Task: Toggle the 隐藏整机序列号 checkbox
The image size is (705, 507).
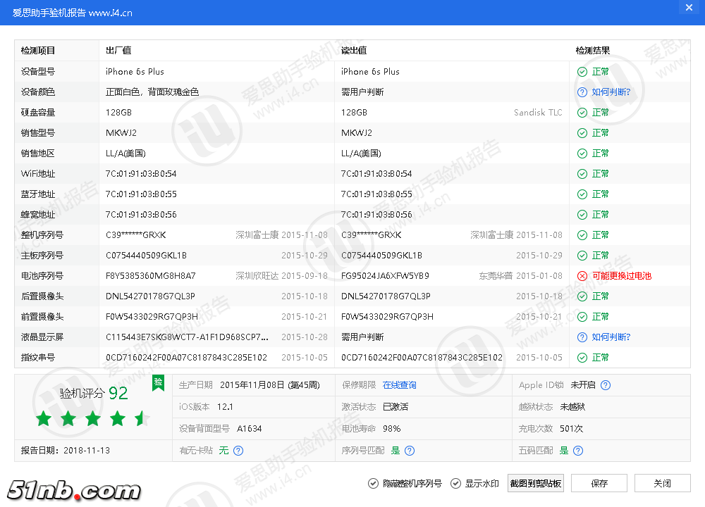Action: [372, 483]
